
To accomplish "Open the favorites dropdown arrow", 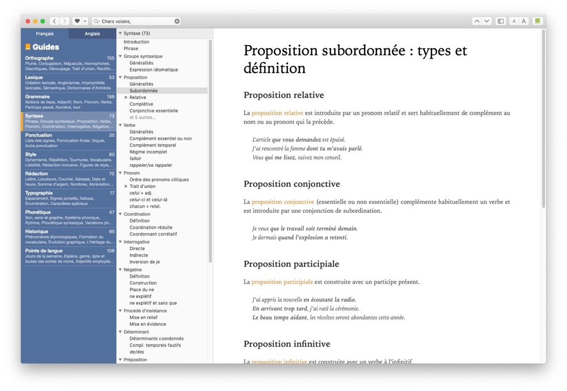I will [x=85, y=22].
